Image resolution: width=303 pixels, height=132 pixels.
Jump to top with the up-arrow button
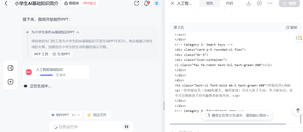point(298,111)
